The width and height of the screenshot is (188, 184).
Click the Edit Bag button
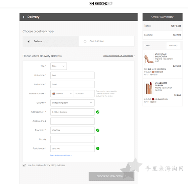click(173, 46)
